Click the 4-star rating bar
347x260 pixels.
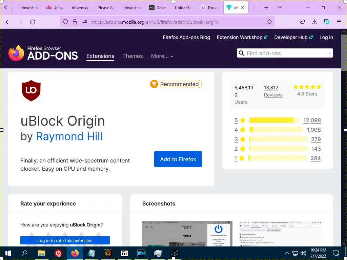(x=276, y=130)
